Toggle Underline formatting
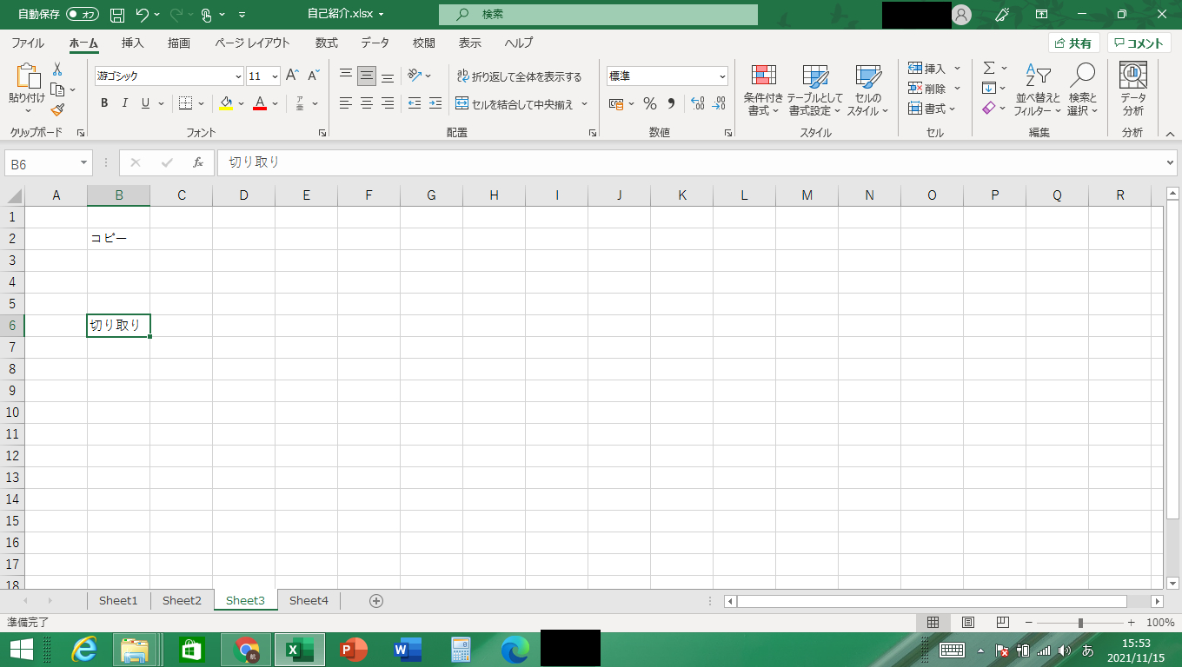1182x667 pixels. (146, 103)
